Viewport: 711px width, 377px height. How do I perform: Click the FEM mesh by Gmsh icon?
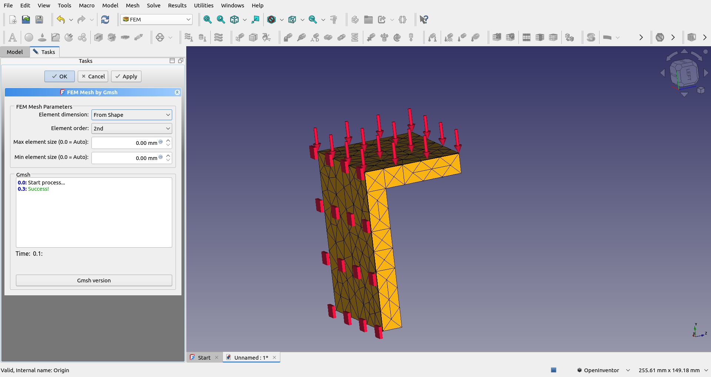pyautogui.click(x=510, y=37)
